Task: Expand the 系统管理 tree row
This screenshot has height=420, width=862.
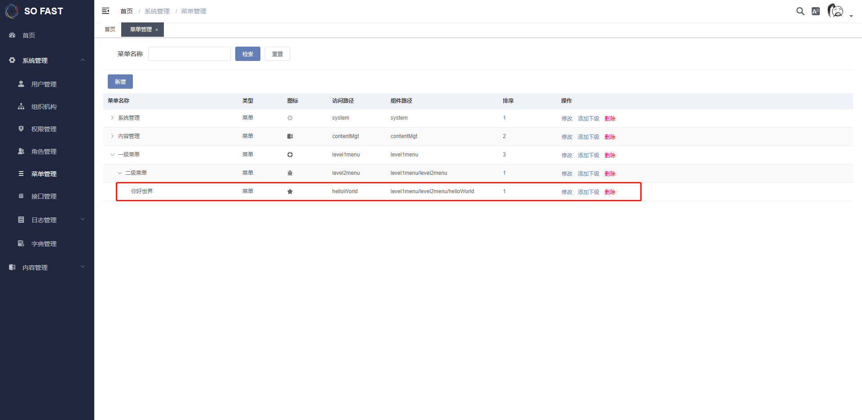Action: pos(112,118)
